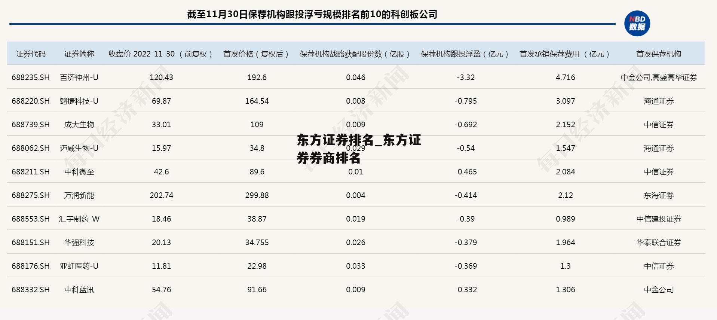Click the fee value 3.097
This screenshot has width=717, height=320.
click(x=566, y=101)
